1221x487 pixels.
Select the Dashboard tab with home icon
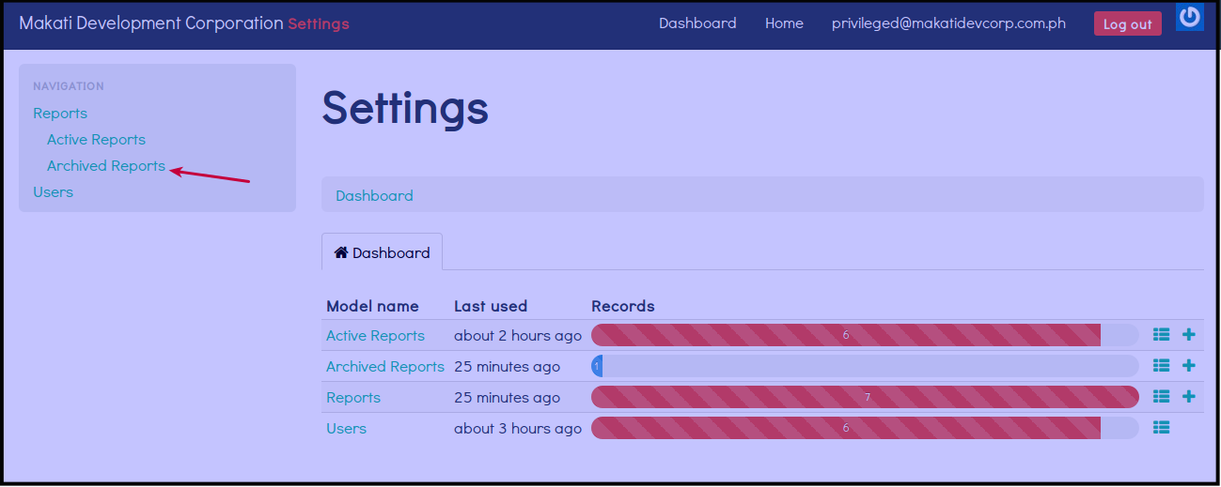click(x=382, y=252)
